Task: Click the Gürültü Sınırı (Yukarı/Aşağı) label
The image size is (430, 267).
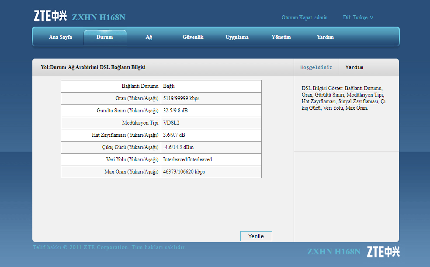Action: [128, 111]
